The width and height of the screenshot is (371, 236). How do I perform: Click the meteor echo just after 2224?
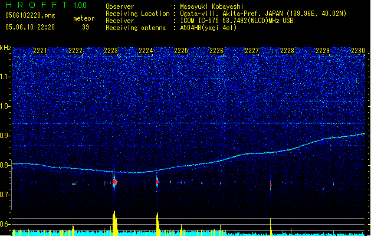pyautogui.click(x=157, y=182)
